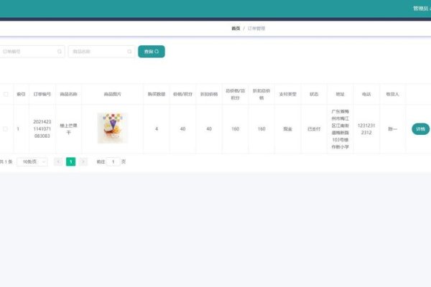This screenshot has width=431, height=287.
Task: Click search icon in order number field
Action: coord(60,52)
